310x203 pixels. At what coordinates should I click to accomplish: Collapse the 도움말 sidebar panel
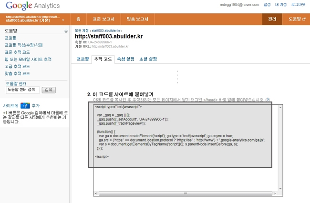(66, 31)
